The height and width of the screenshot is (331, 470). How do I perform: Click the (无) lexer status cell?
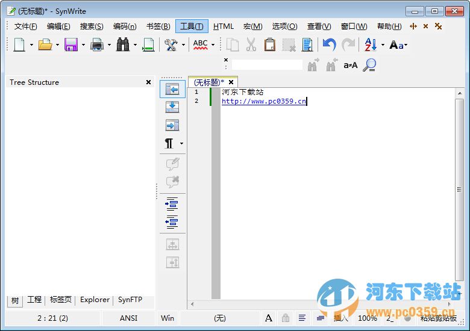[x=220, y=318]
